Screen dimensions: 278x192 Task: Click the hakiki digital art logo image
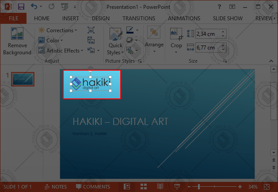pyautogui.click(x=91, y=84)
